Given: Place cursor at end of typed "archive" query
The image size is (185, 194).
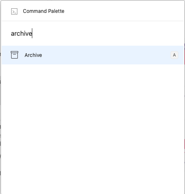Looking at the screenshot, I should [x=32, y=34].
